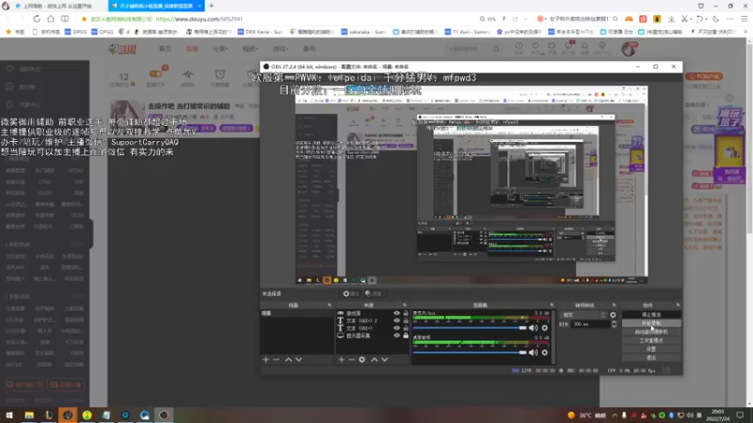Toggle lock on game source row
Viewport: 753px width, 423px height.
click(x=406, y=313)
